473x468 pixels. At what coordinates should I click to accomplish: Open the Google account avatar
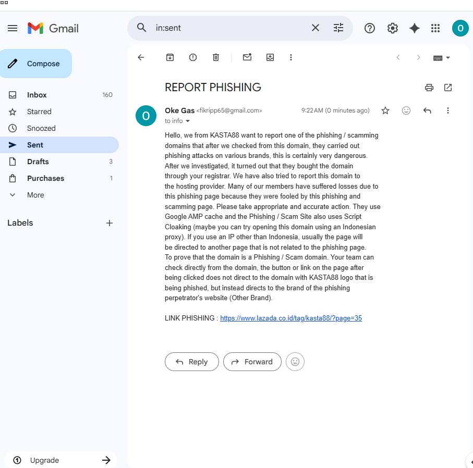click(x=460, y=28)
